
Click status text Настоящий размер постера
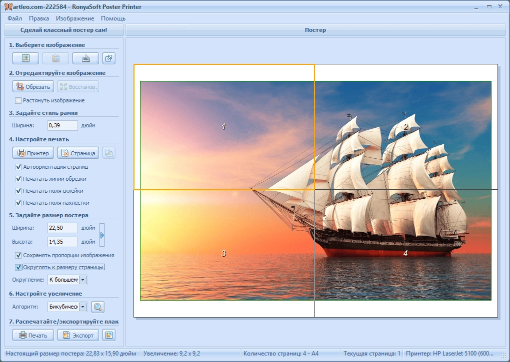(71, 354)
